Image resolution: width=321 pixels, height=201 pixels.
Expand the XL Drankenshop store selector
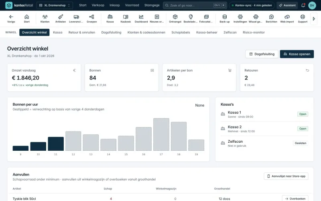pos(55,5)
